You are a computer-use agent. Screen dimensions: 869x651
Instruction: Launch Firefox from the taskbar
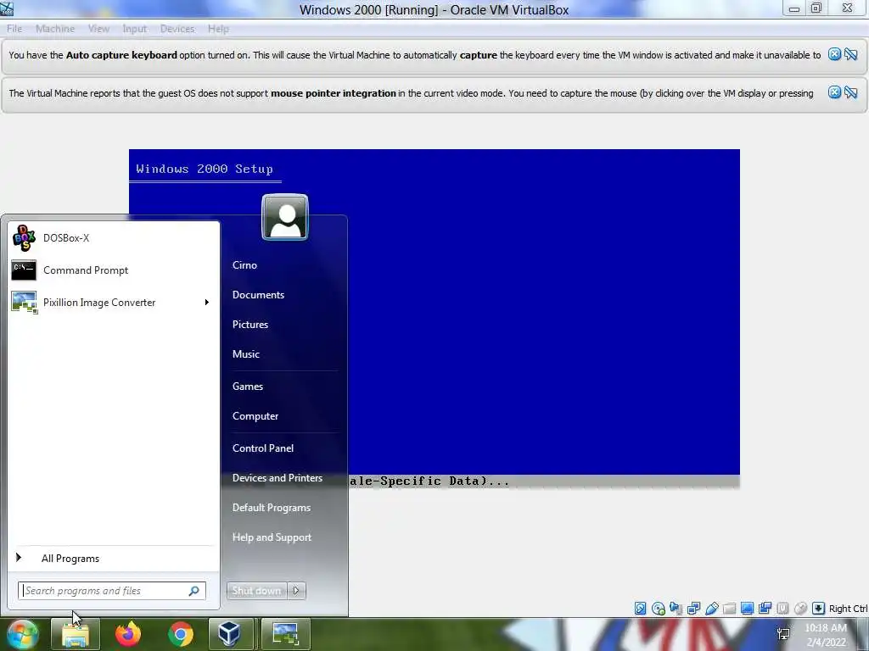(x=128, y=634)
